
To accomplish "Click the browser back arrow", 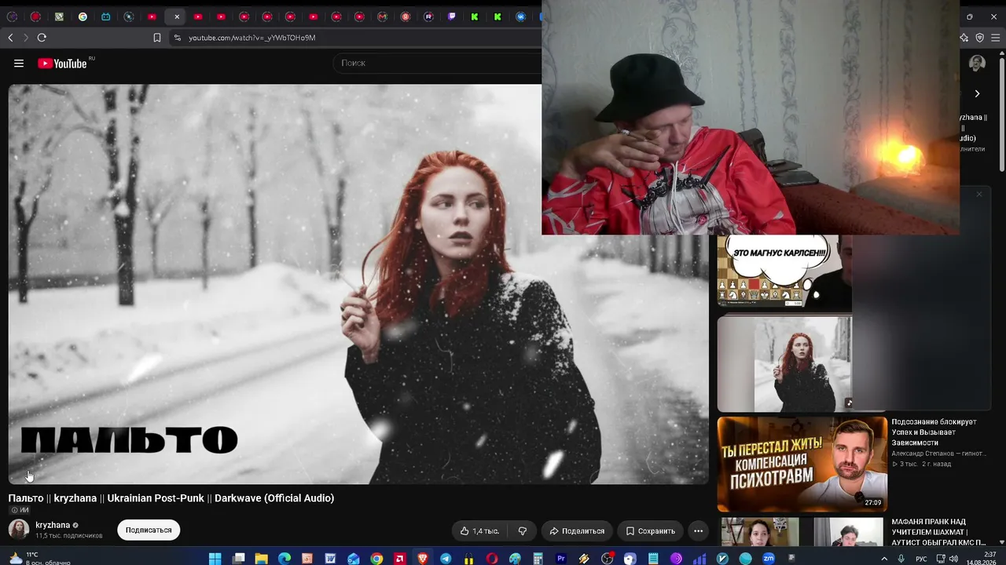I will pos(10,38).
